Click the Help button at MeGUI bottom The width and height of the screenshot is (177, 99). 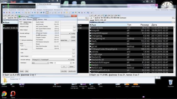(27, 71)
